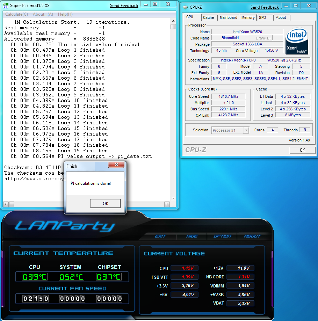Viewport: 318px width, 321px height.
Task: Switch to the Memory tab in CPU-Z
Action: (x=248, y=17)
